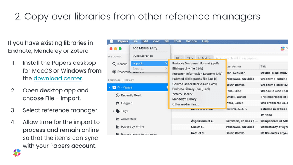
Task: Open the Window menu
Action: coord(191,41)
